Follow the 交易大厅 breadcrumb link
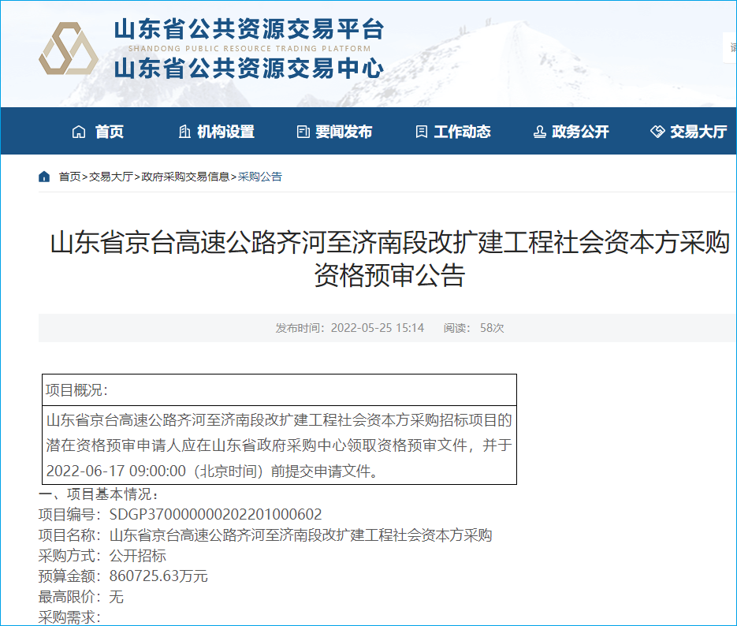The width and height of the screenshot is (737, 626). (x=110, y=177)
